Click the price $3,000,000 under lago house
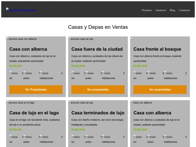The height and width of the screenshot is (147, 196). (x=16, y=130)
